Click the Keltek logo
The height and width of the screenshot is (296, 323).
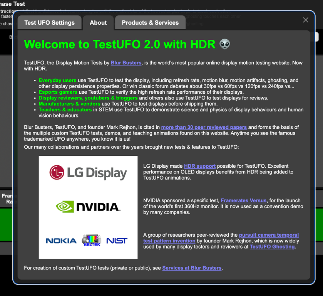[x=91, y=240]
